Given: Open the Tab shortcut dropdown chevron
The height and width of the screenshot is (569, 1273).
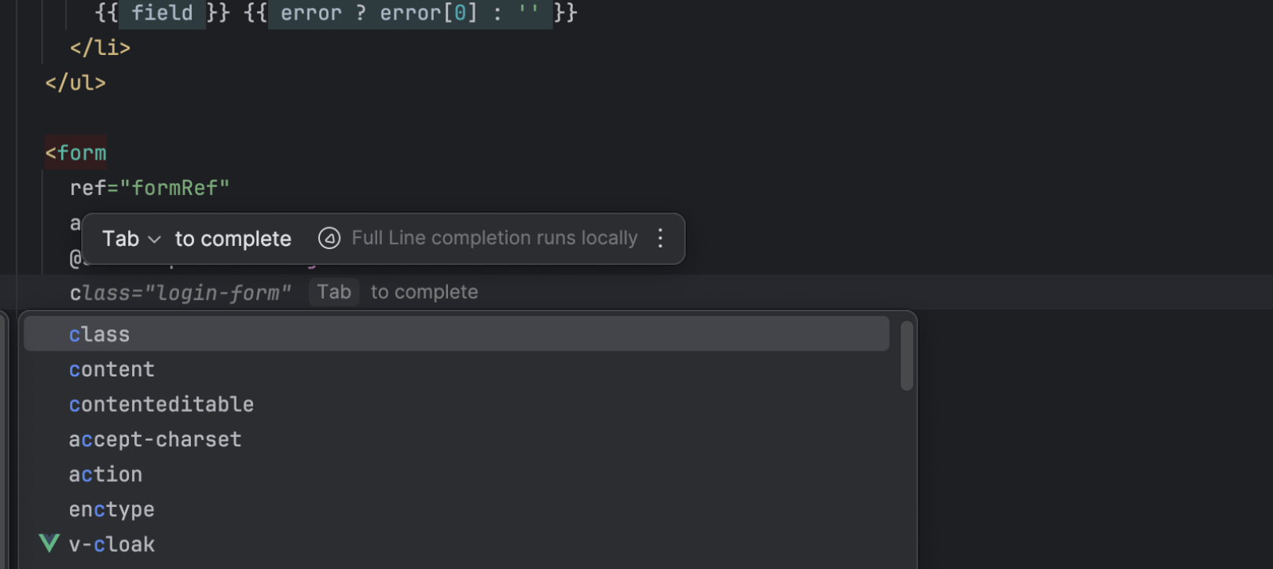Looking at the screenshot, I should (x=155, y=239).
